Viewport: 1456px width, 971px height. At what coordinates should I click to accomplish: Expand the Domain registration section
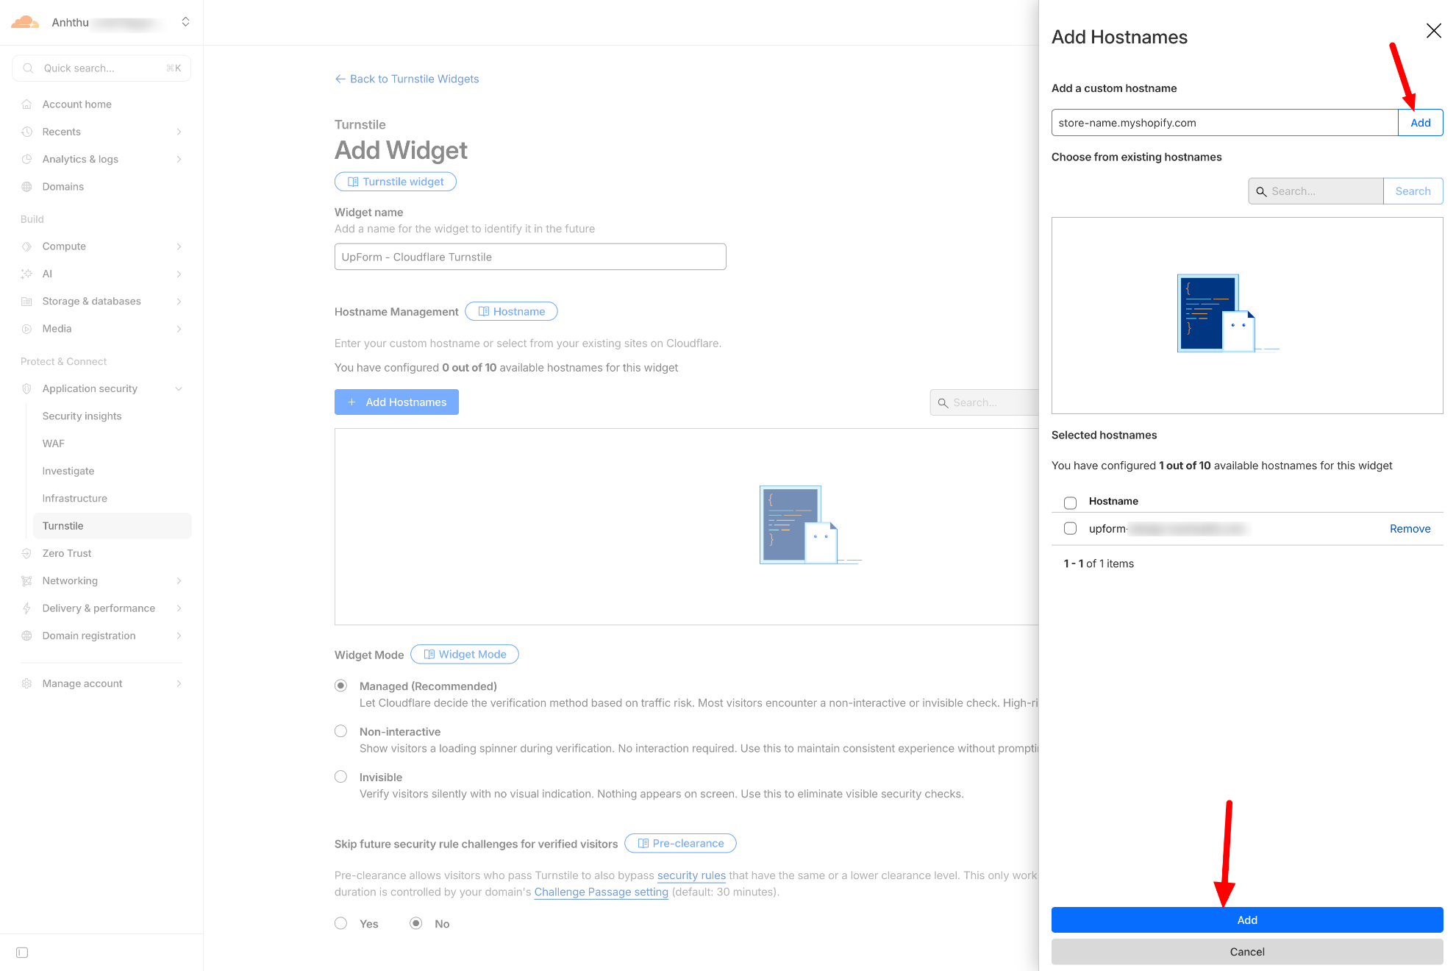[179, 636]
